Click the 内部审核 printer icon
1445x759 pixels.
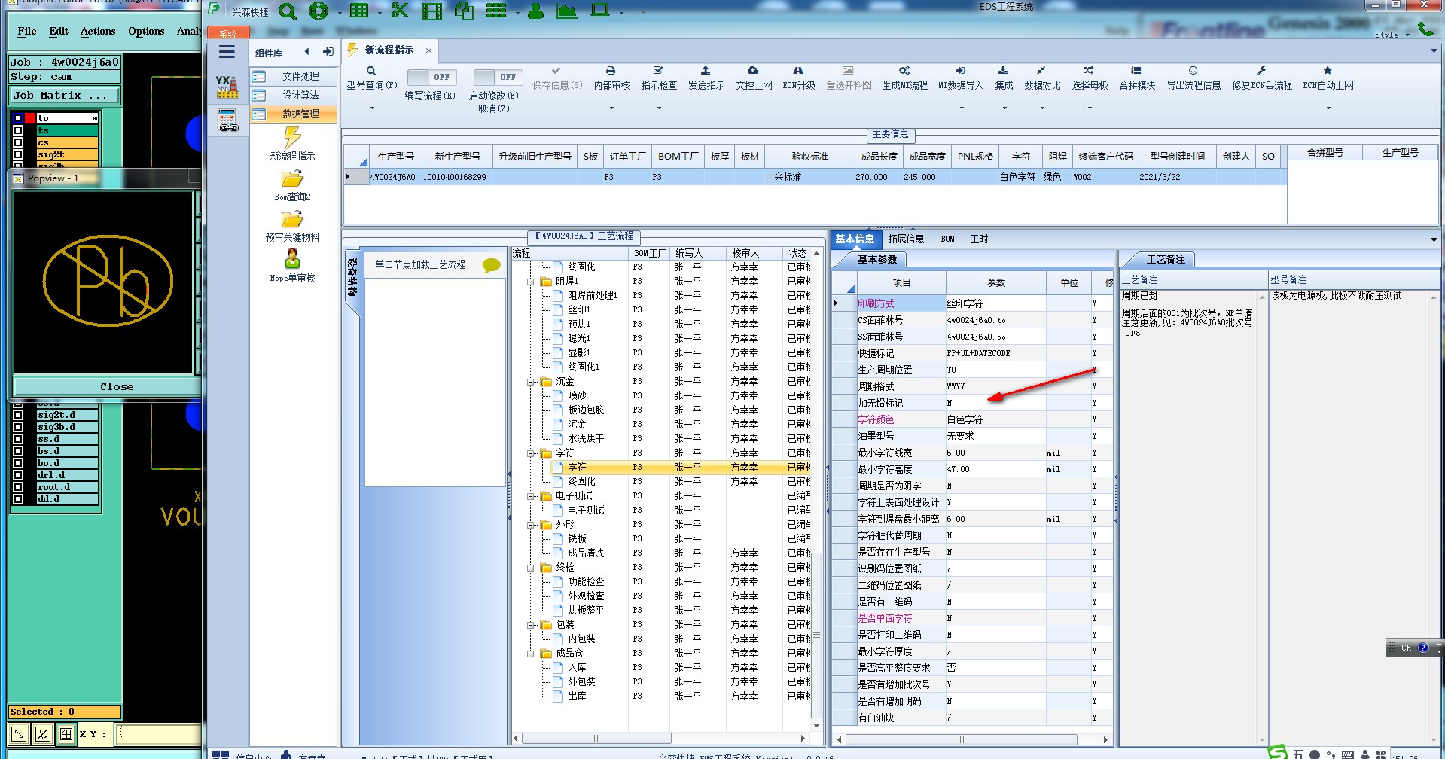click(x=611, y=70)
